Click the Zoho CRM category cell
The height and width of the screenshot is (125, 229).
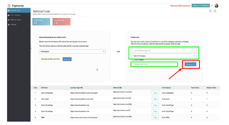click(166, 117)
